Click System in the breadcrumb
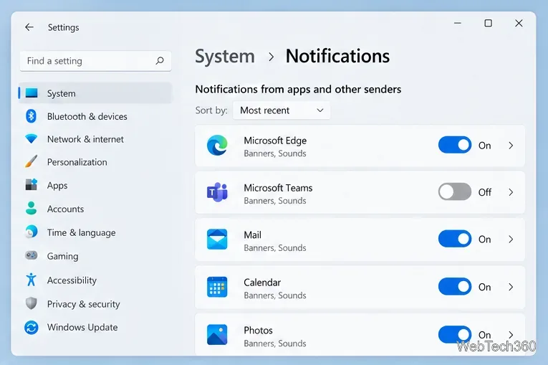Screen dimensions: 548x365 (225, 57)
